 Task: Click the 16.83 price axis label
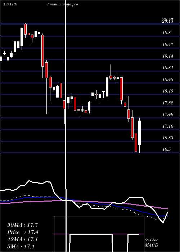168,138
